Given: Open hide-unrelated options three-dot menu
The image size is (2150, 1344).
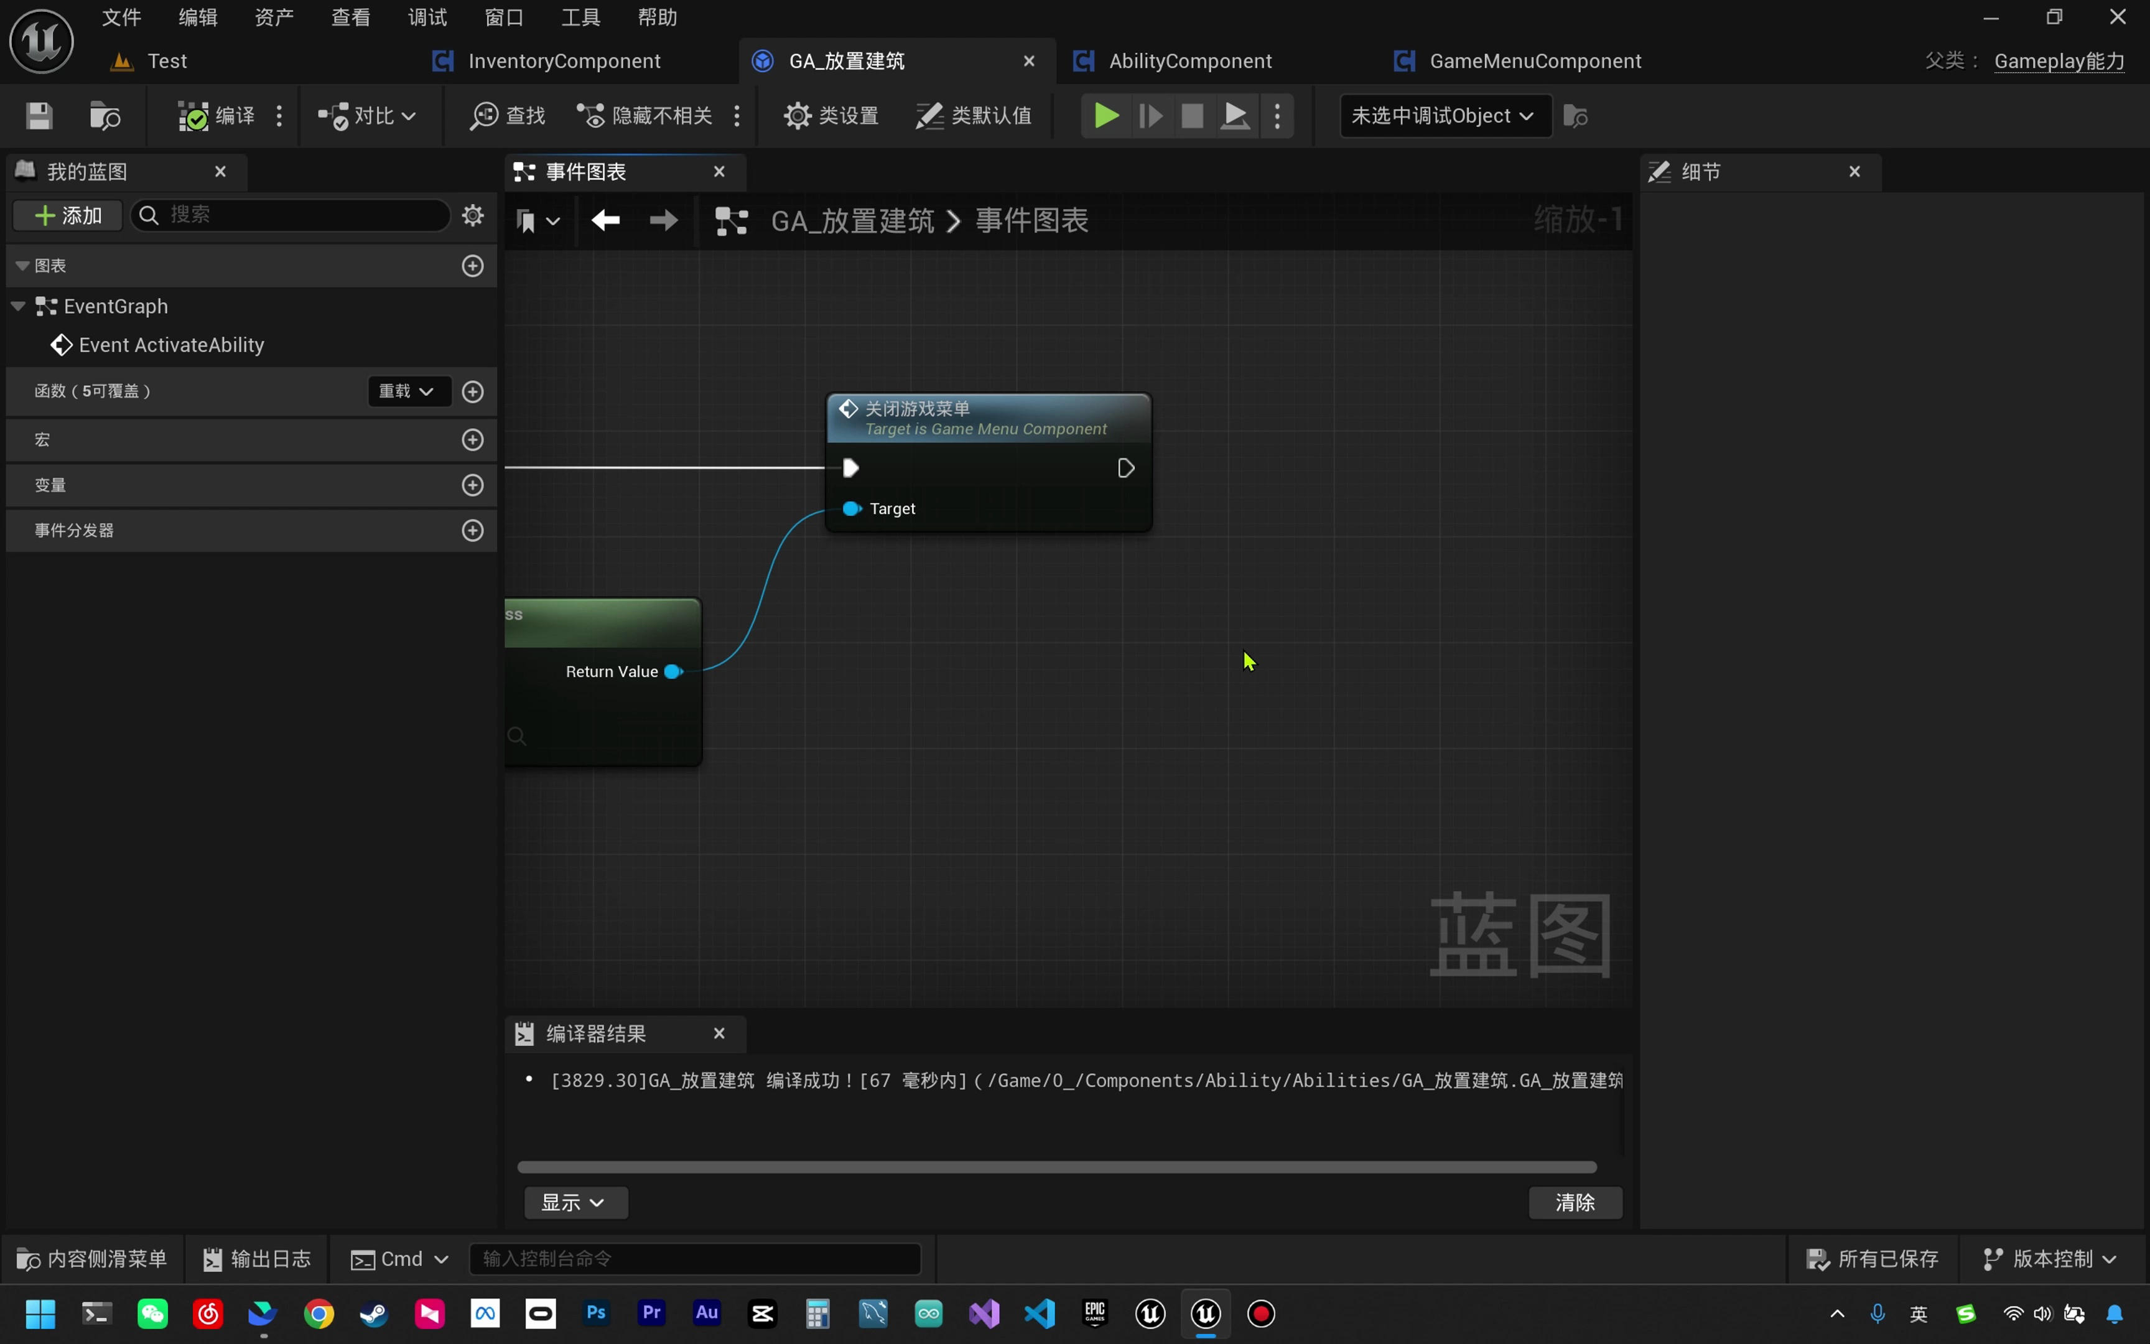Looking at the screenshot, I should click(x=737, y=116).
